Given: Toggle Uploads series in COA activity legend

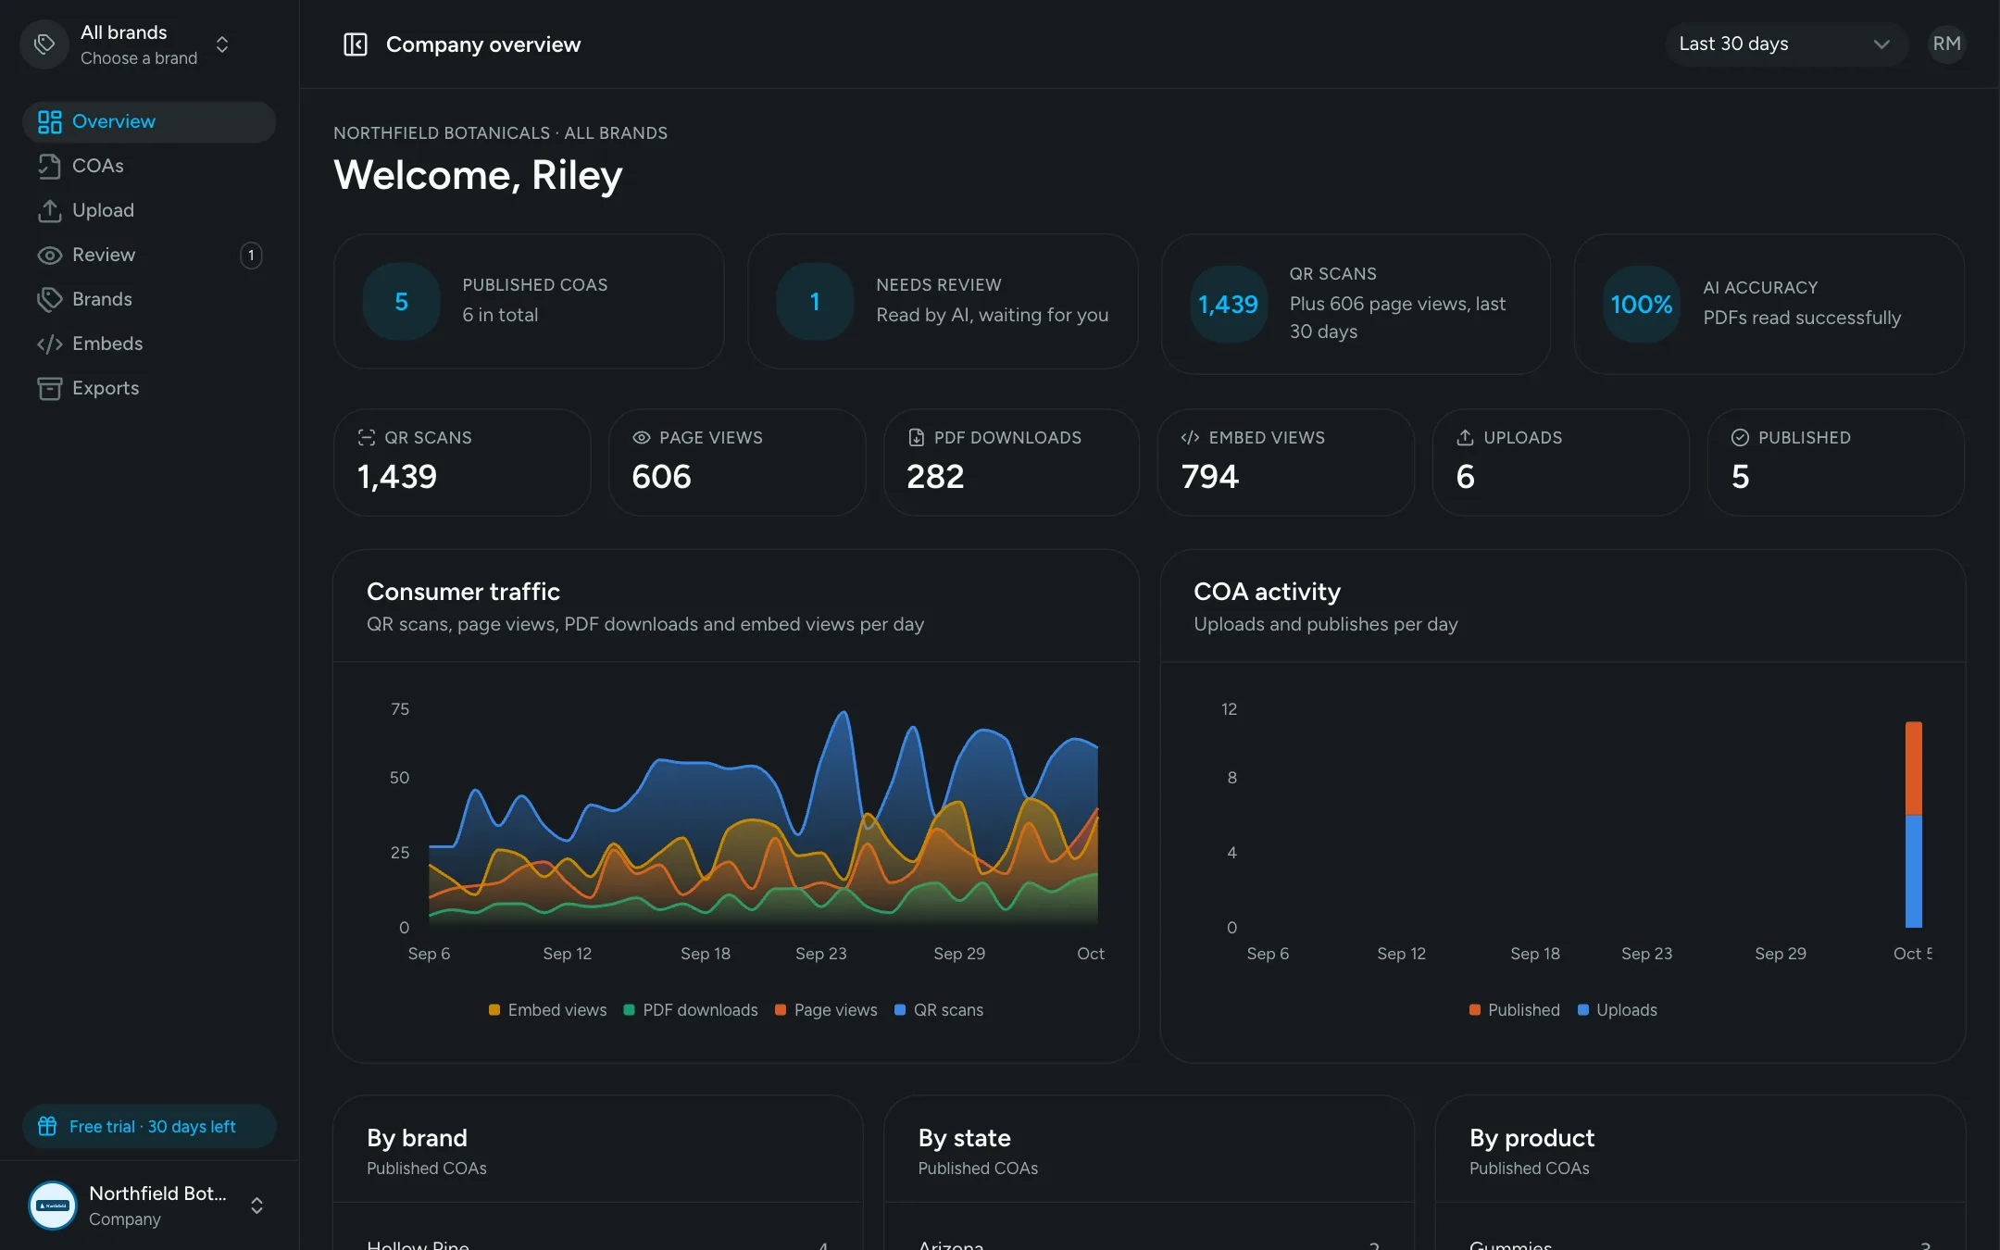Looking at the screenshot, I should point(1618,1010).
